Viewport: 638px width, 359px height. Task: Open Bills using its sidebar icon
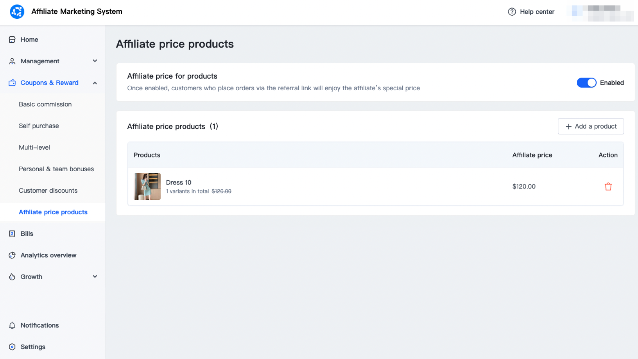coord(12,233)
